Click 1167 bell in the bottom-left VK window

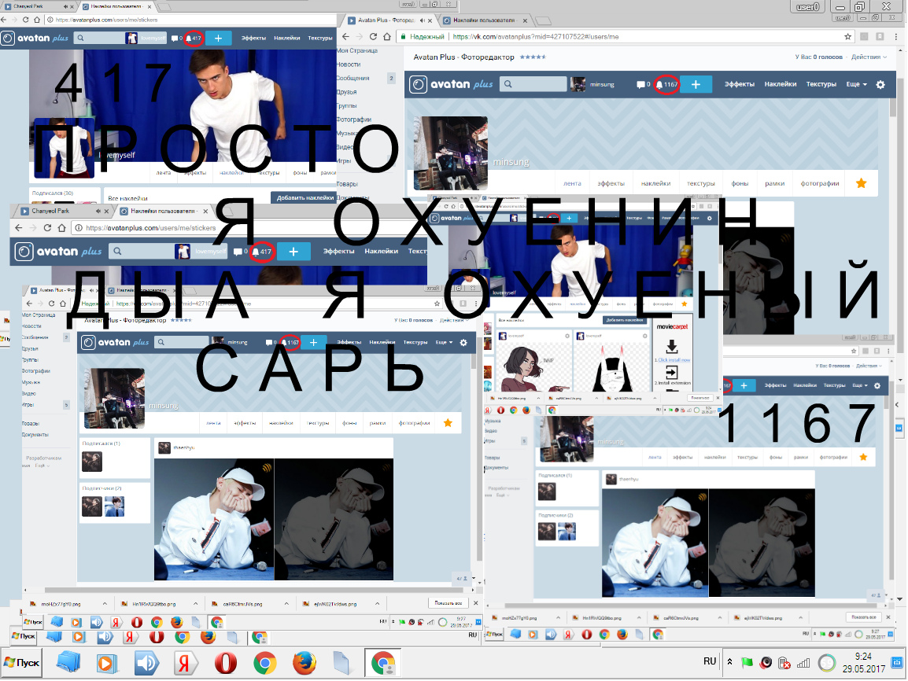click(x=290, y=343)
